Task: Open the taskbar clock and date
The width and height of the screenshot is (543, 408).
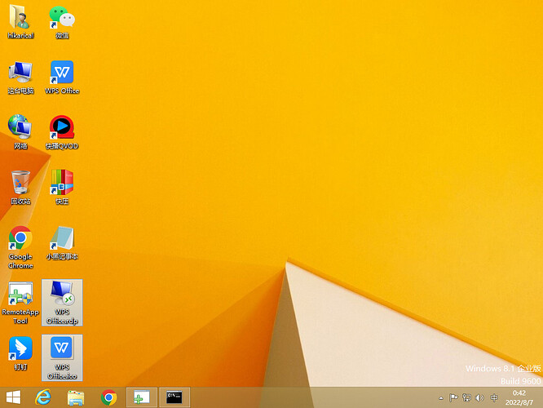Action: pyautogui.click(x=519, y=397)
